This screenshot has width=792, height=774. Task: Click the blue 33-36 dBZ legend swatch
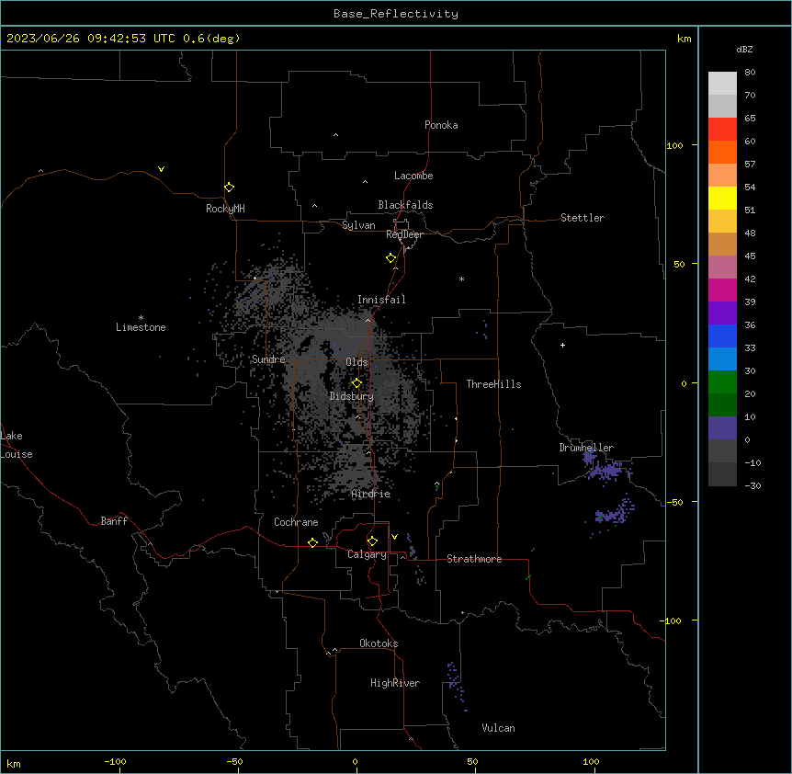[722, 336]
